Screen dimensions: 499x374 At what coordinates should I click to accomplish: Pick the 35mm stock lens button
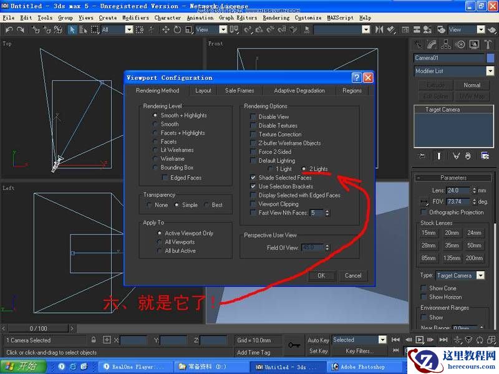pos(452,246)
